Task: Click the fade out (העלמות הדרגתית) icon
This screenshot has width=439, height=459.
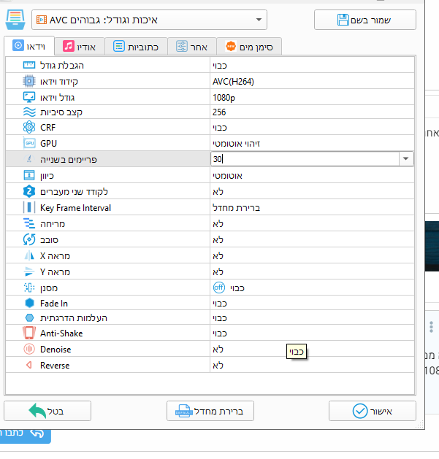Action: pyautogui.click(x=29, y=317)
